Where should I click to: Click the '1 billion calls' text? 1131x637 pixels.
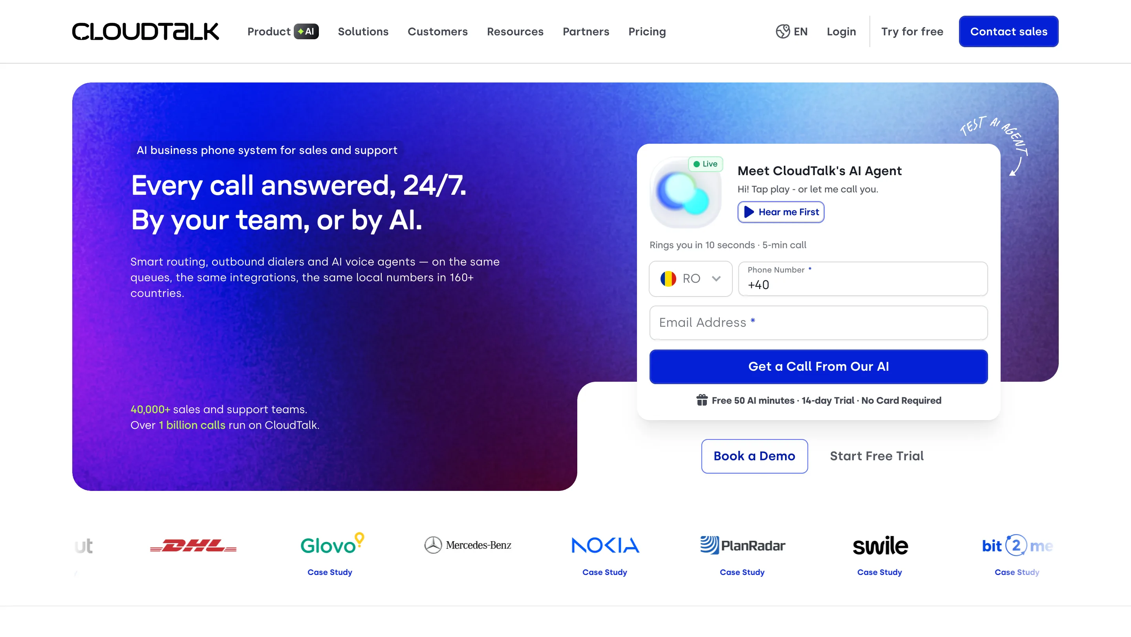coord(192,425)
